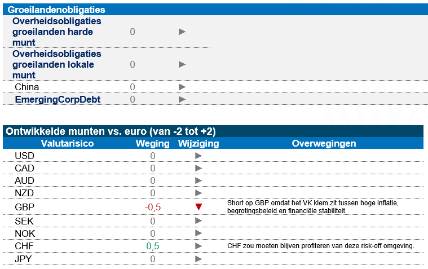Click the GBP short rationale text
Screen dimensions: 428x269
coord(312,207)
